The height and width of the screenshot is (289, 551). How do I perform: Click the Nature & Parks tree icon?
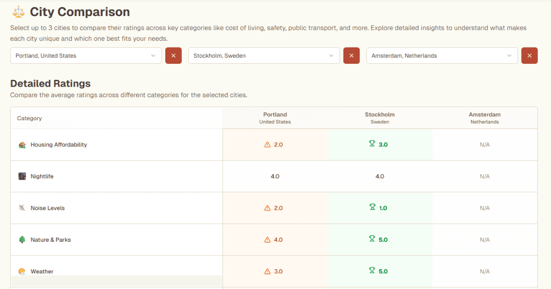click(22, 239)
